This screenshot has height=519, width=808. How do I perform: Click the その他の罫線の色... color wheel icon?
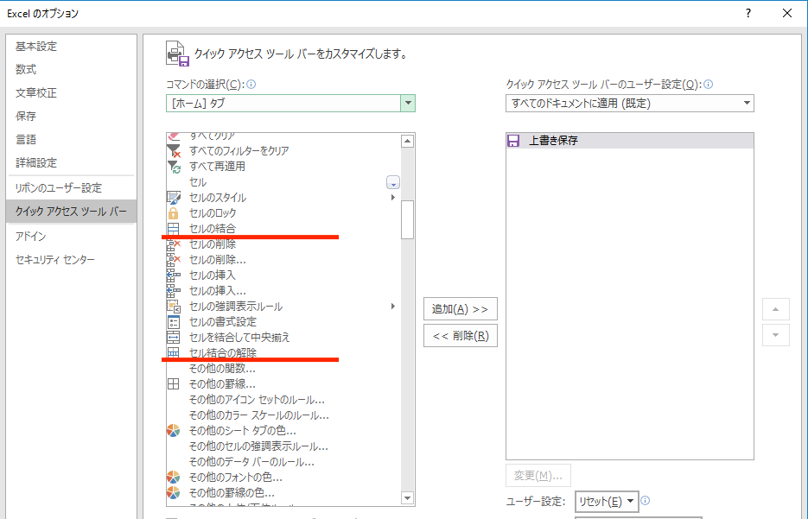click(174, 493)
